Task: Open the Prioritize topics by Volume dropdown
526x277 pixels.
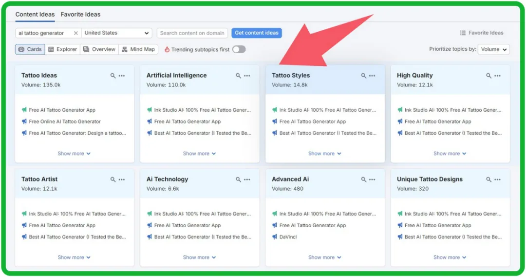Action: click(493, 49)
